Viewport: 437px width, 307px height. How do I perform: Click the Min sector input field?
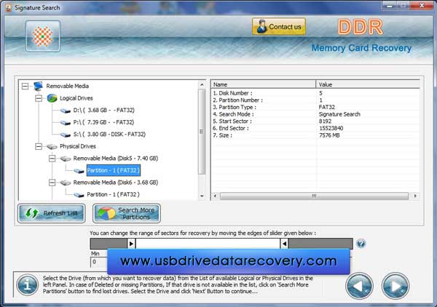click(x=99, y=262)
